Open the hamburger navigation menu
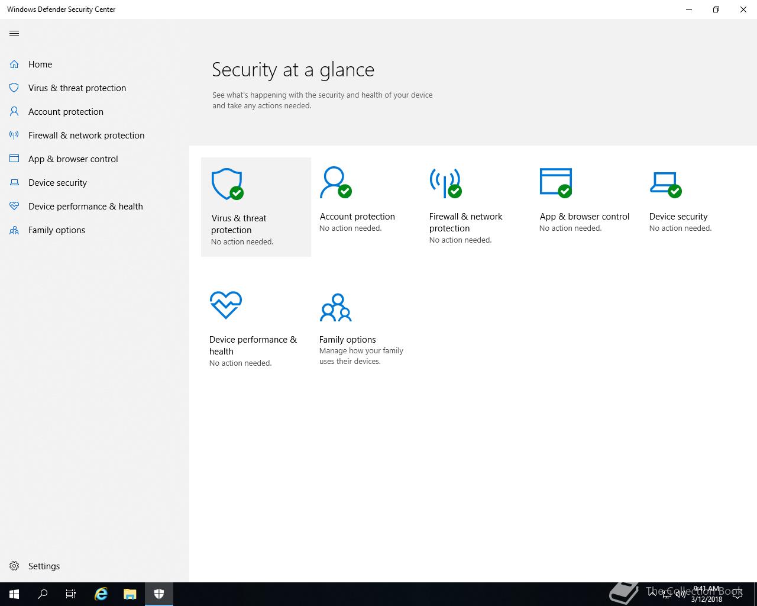 point(14,34)
